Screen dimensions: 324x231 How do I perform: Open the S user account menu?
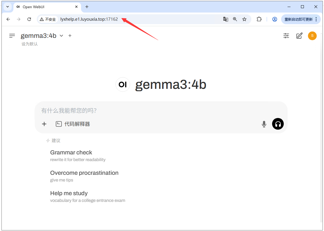(x=312, y=36)
